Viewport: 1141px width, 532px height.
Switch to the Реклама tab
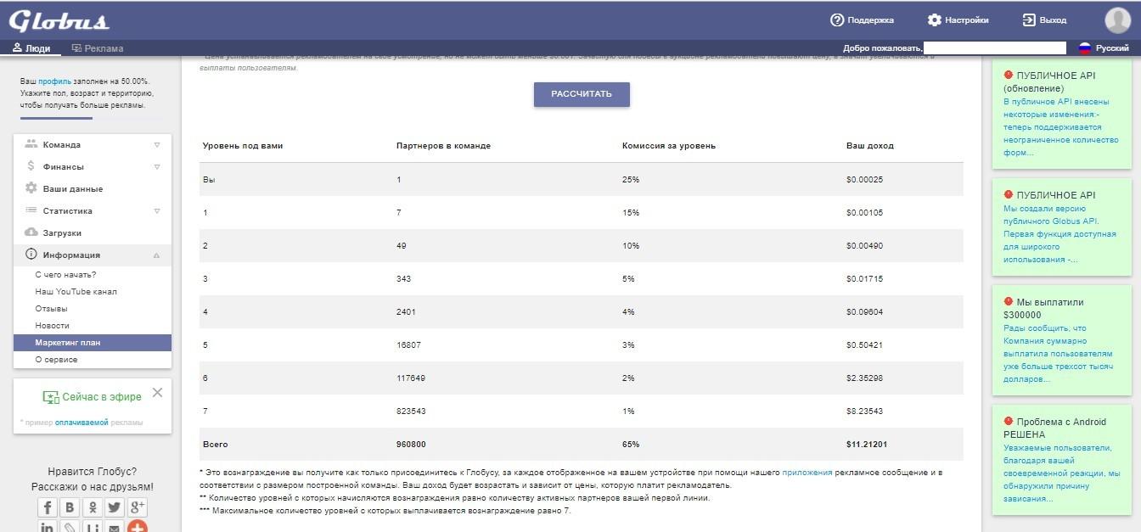(98, 48)
